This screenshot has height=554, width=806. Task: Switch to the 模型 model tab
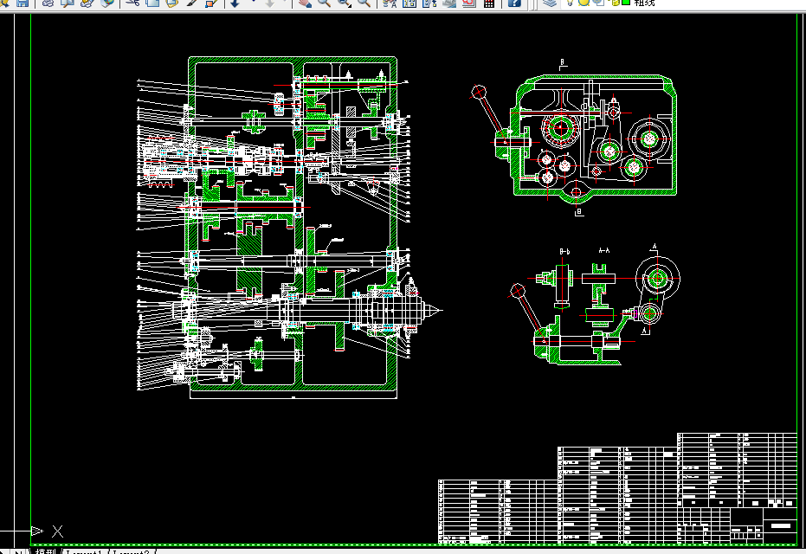(46, 551)
